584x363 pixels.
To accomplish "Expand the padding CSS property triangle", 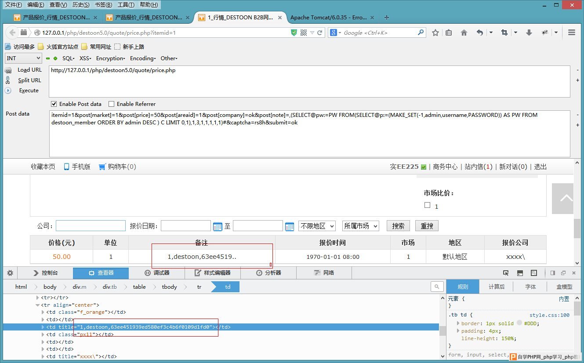I will (x=458, y=331).
